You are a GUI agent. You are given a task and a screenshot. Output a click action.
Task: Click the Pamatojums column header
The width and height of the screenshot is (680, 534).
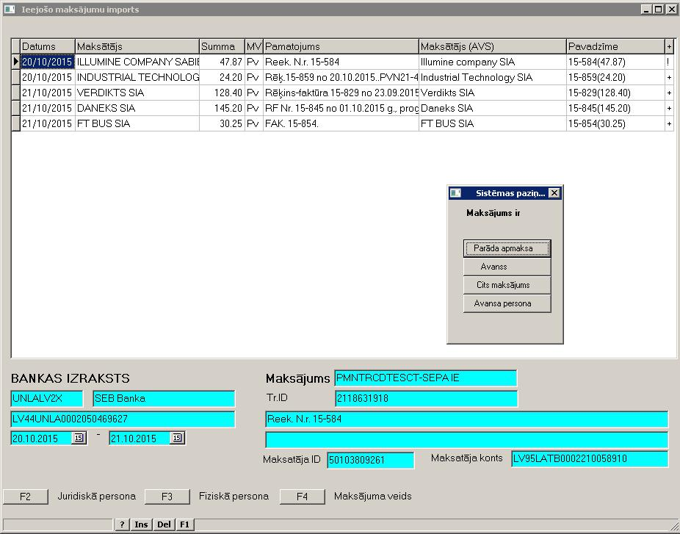click(341, 46)
